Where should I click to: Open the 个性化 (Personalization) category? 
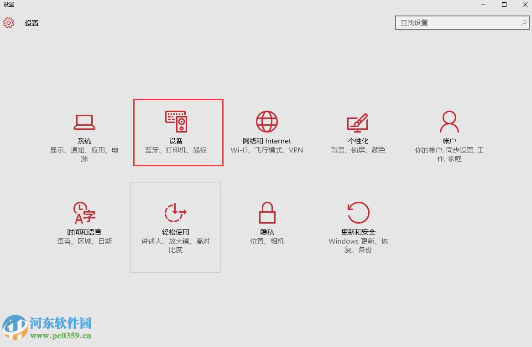tap(358, 132)
